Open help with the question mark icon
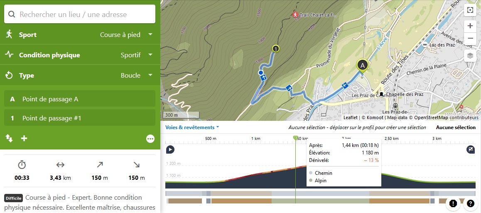This screenshot has height=213, width=481. [470, 203]
